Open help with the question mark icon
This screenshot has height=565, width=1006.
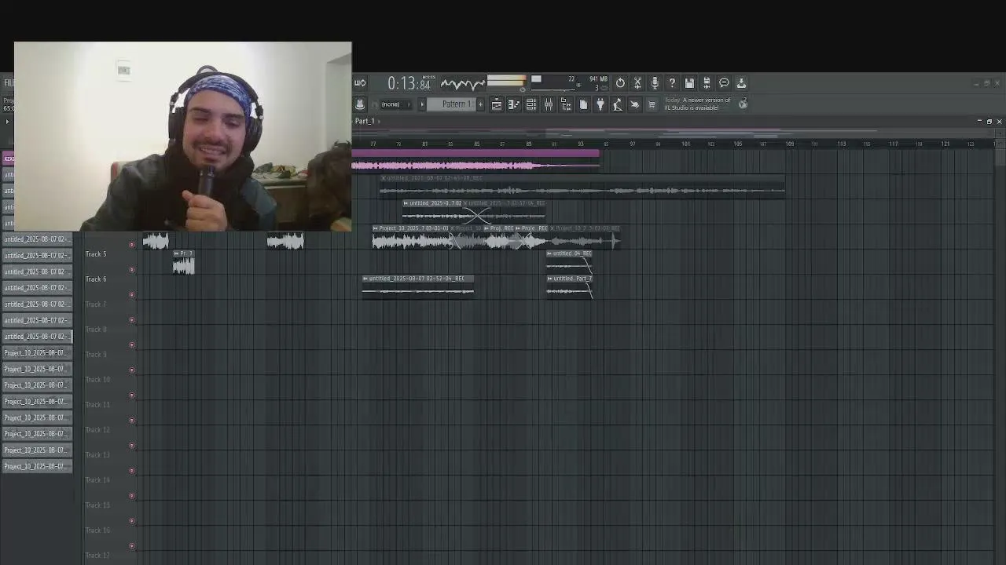coord(672,83)
